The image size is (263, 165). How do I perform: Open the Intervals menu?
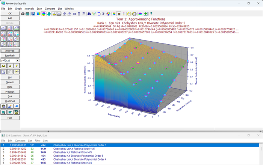coord(29,9)
